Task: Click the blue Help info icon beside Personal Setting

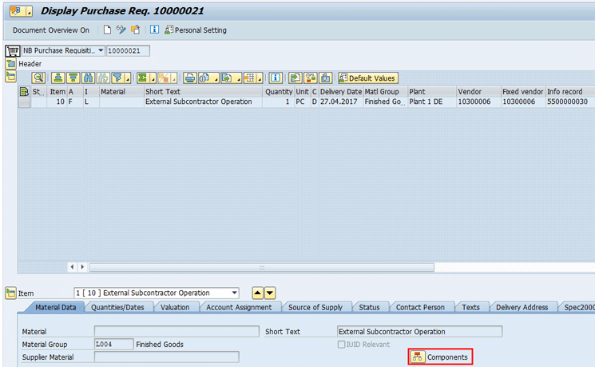Action: point(155,30)
